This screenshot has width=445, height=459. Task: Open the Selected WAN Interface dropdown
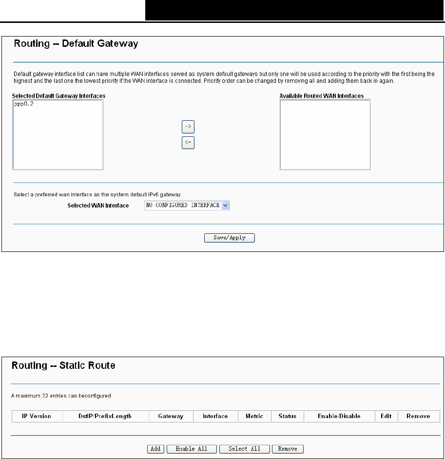click(x=187, y=206)
